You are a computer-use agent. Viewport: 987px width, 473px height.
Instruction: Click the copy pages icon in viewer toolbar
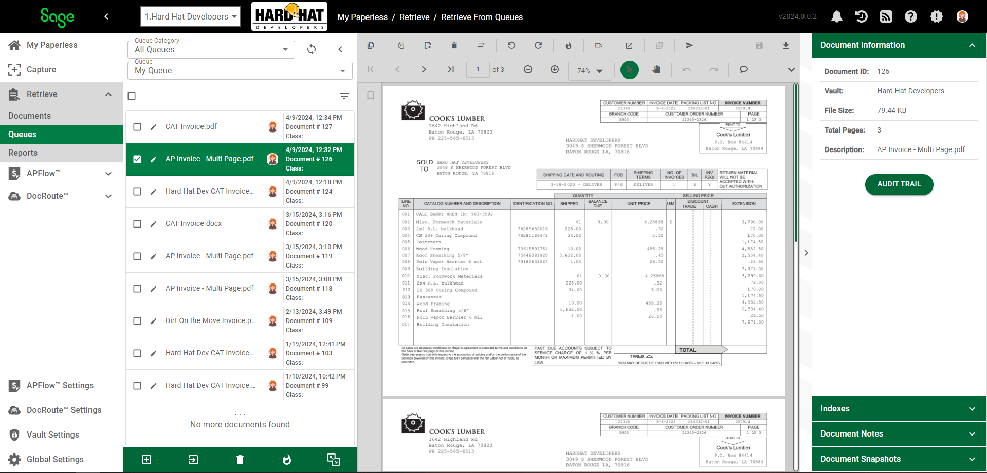point(371,45)
